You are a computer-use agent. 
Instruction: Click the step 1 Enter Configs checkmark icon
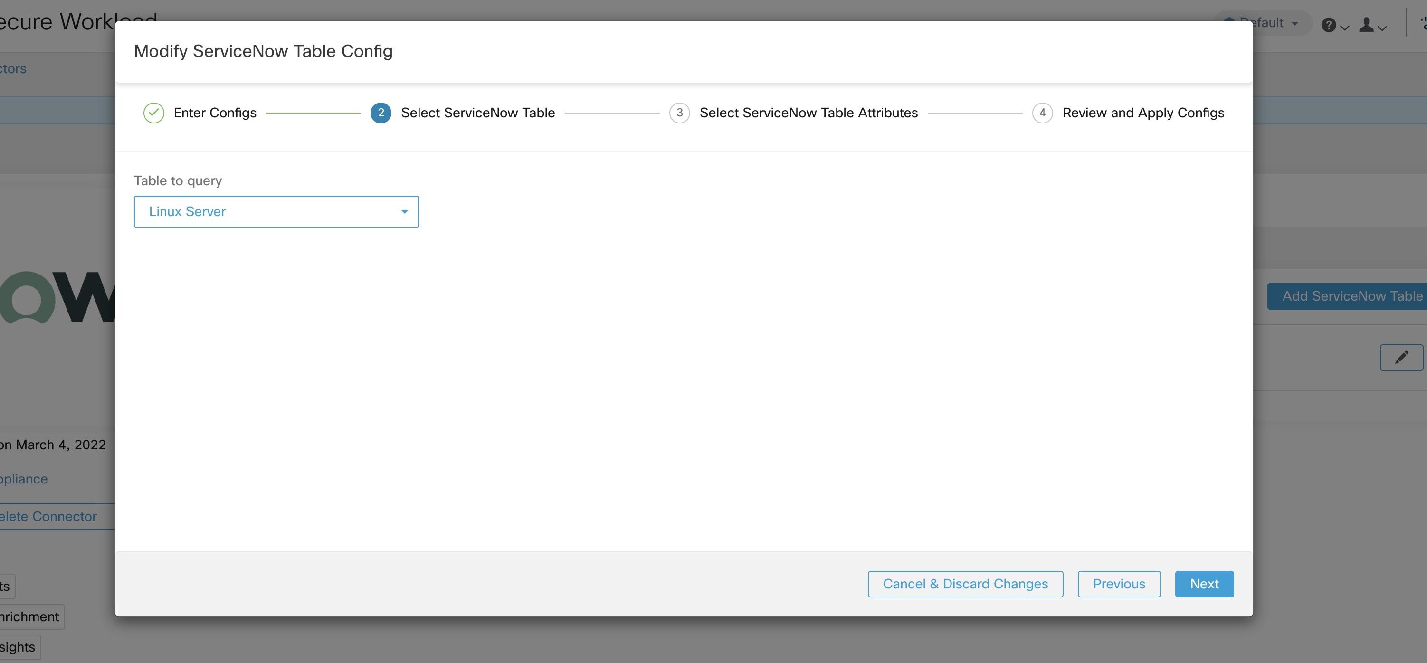(153, 113)
